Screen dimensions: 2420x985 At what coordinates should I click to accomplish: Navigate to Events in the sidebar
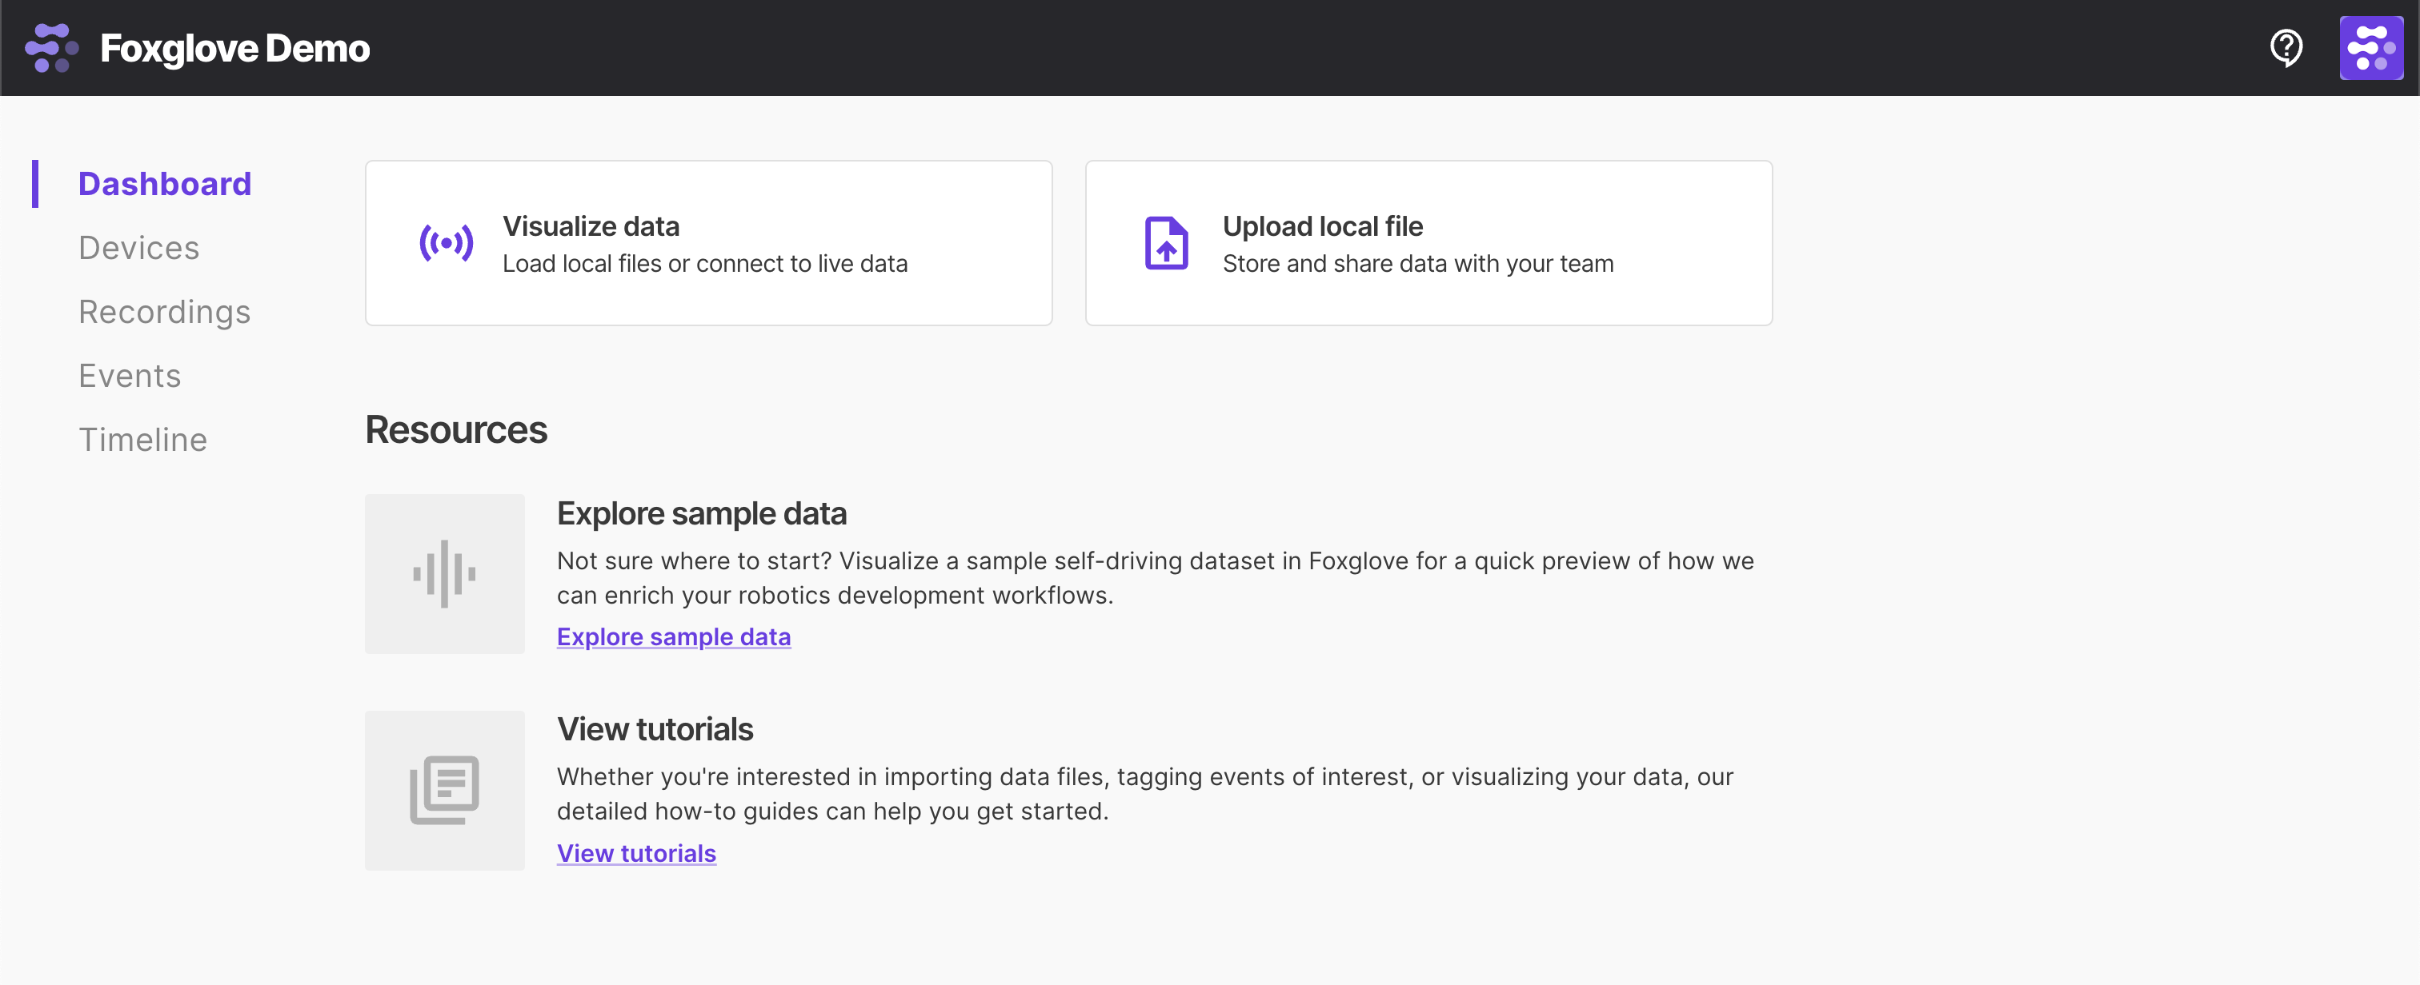tap(130, 376)
